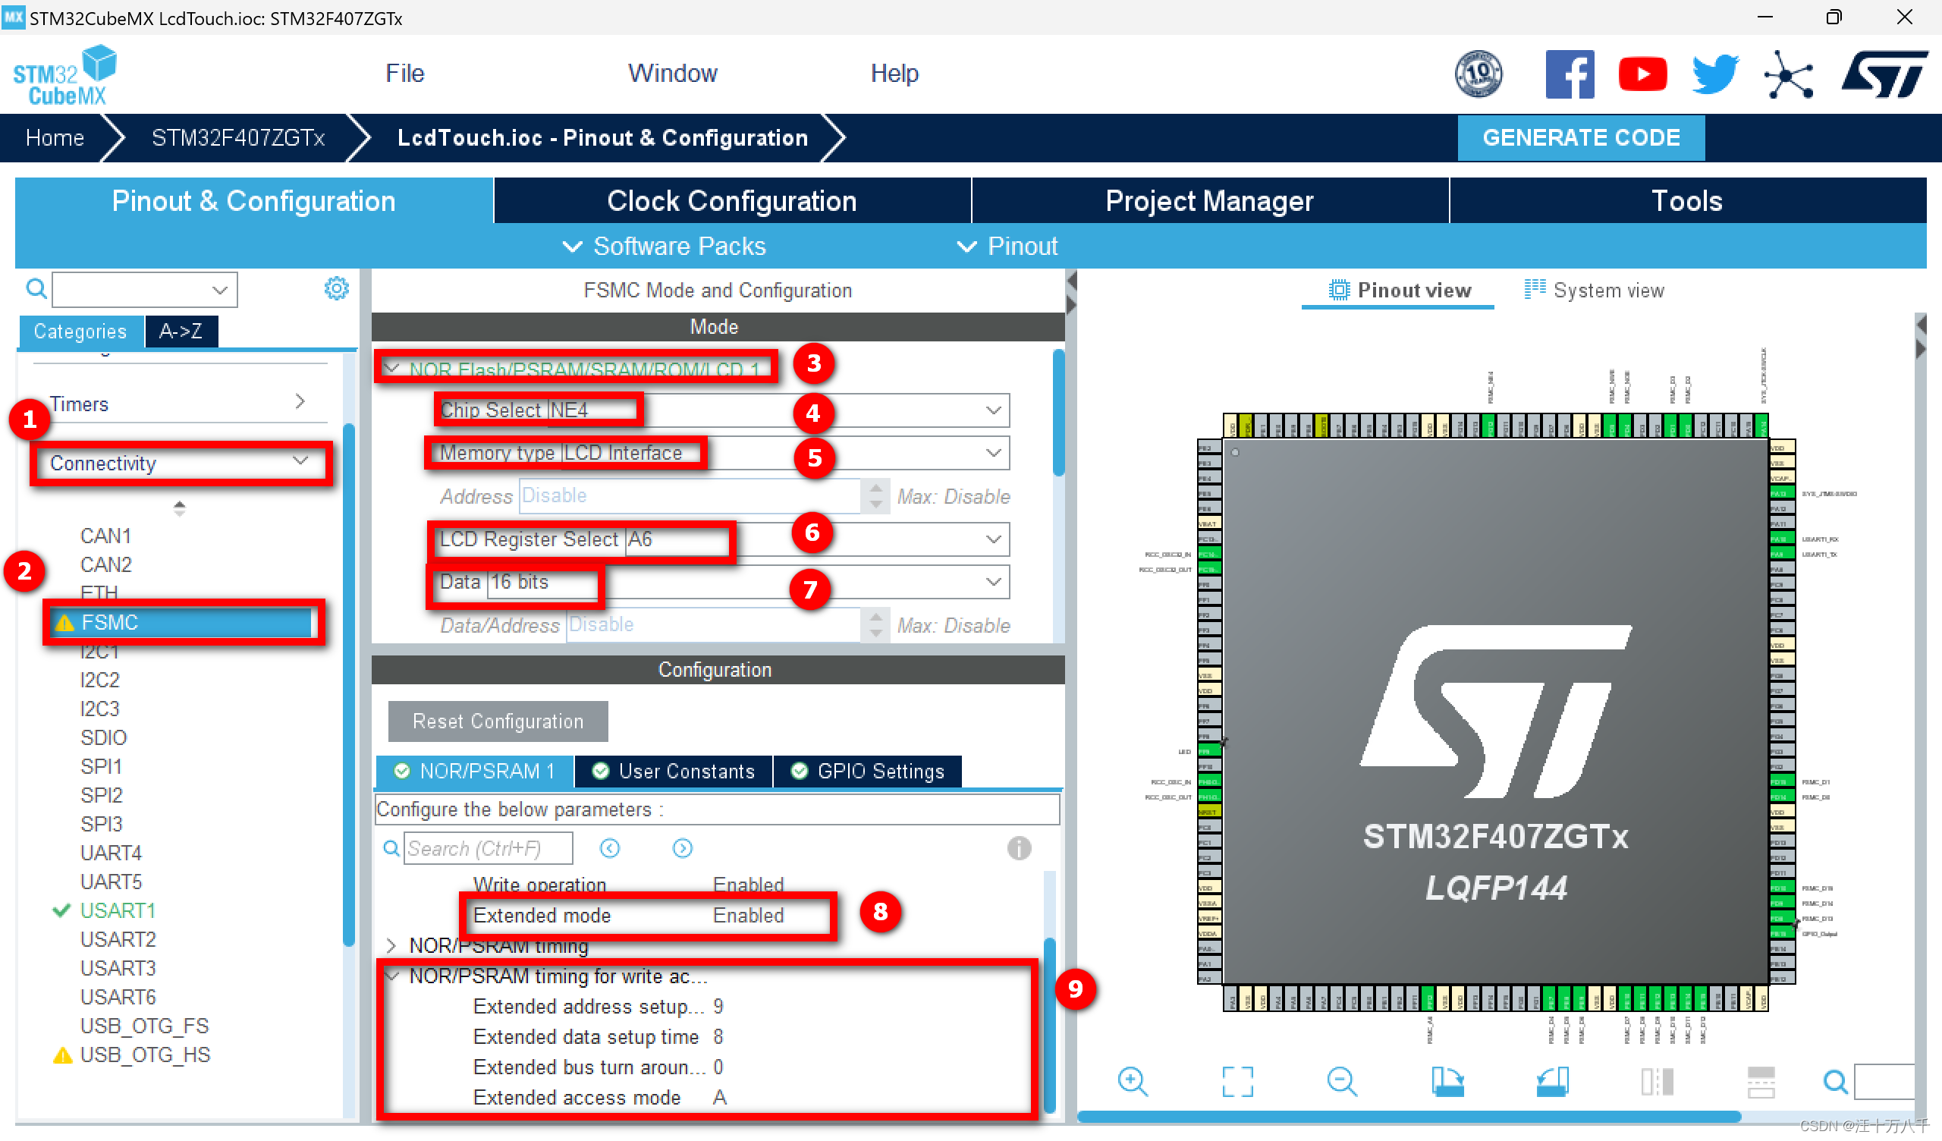Zoom out on the pinout view
The height and width of the screenshot is (1141, 1942).
tap(1342, 1081)
